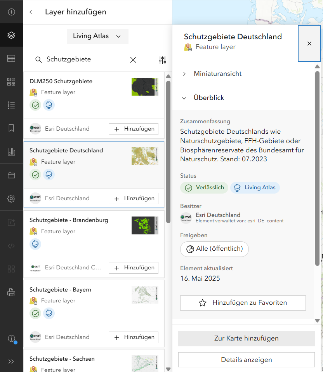Click the Living Atlas status badge
The image size is (323, 372).
point(255,188)
